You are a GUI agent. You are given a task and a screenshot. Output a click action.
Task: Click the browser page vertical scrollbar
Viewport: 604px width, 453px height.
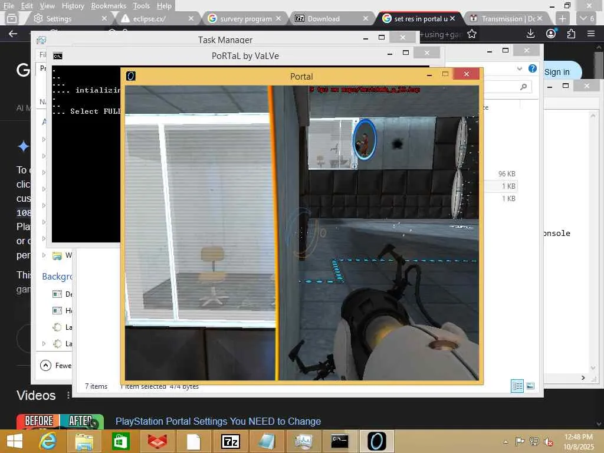599,65
